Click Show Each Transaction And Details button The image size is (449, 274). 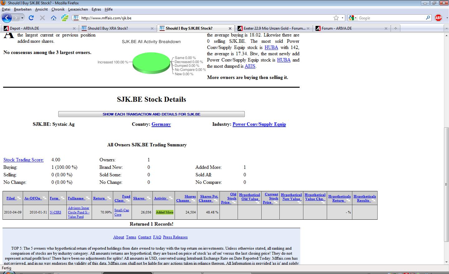pyautogui.click(x=151, y=114)
